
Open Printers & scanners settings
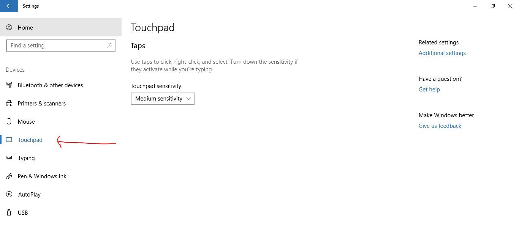click(x=9, y=103)
